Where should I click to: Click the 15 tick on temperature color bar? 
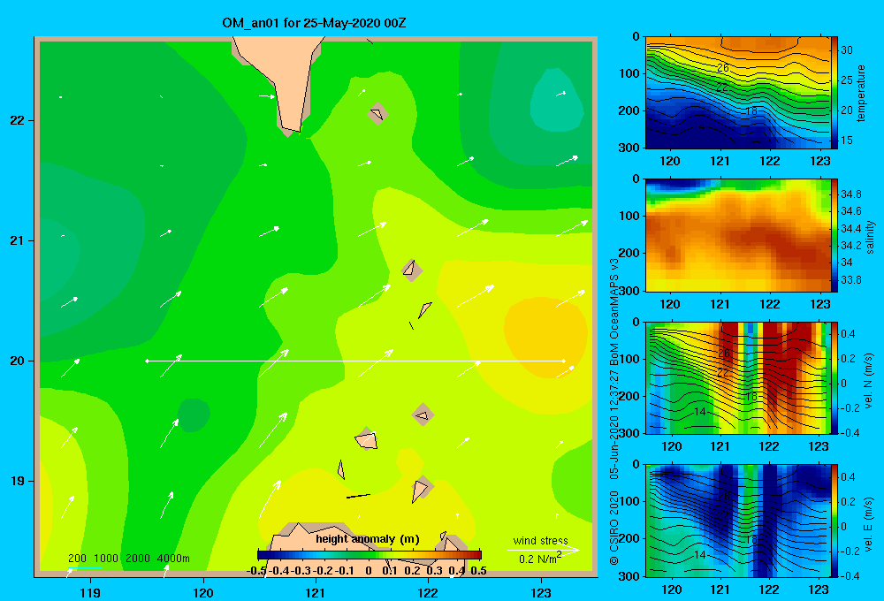pos(847,140)
